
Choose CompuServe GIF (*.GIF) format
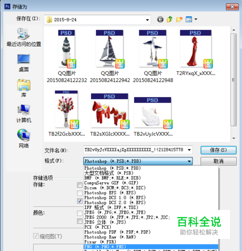coord(151,183)
